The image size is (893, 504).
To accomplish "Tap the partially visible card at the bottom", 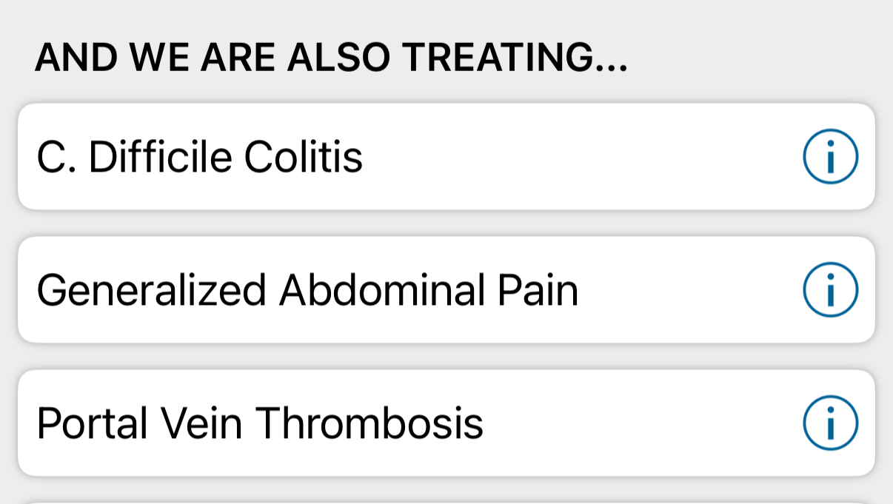I will (446, 500).
